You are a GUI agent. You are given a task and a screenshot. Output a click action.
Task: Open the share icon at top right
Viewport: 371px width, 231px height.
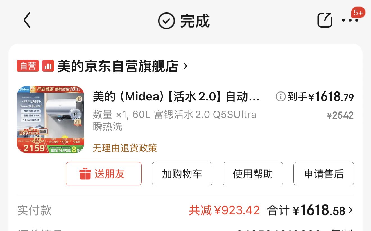pos(325,20)
